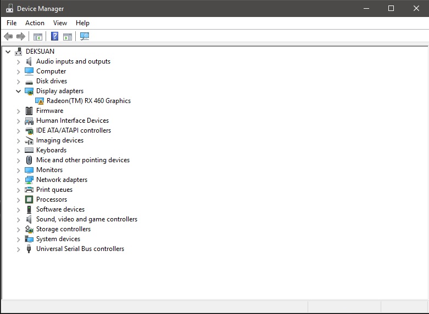The image size is (429, 314).
Task: Click the show/hide action pane icon
Action: click(68, 36)
